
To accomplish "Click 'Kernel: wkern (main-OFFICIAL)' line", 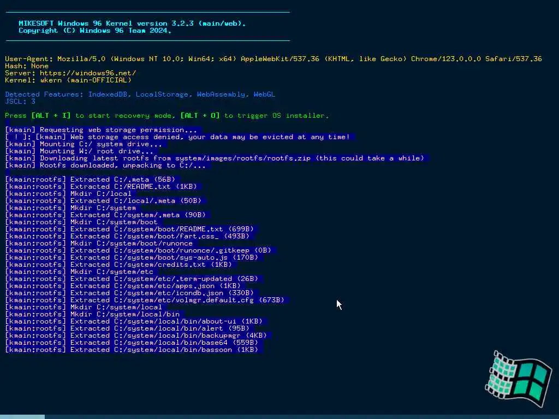I will coord(68,80).
